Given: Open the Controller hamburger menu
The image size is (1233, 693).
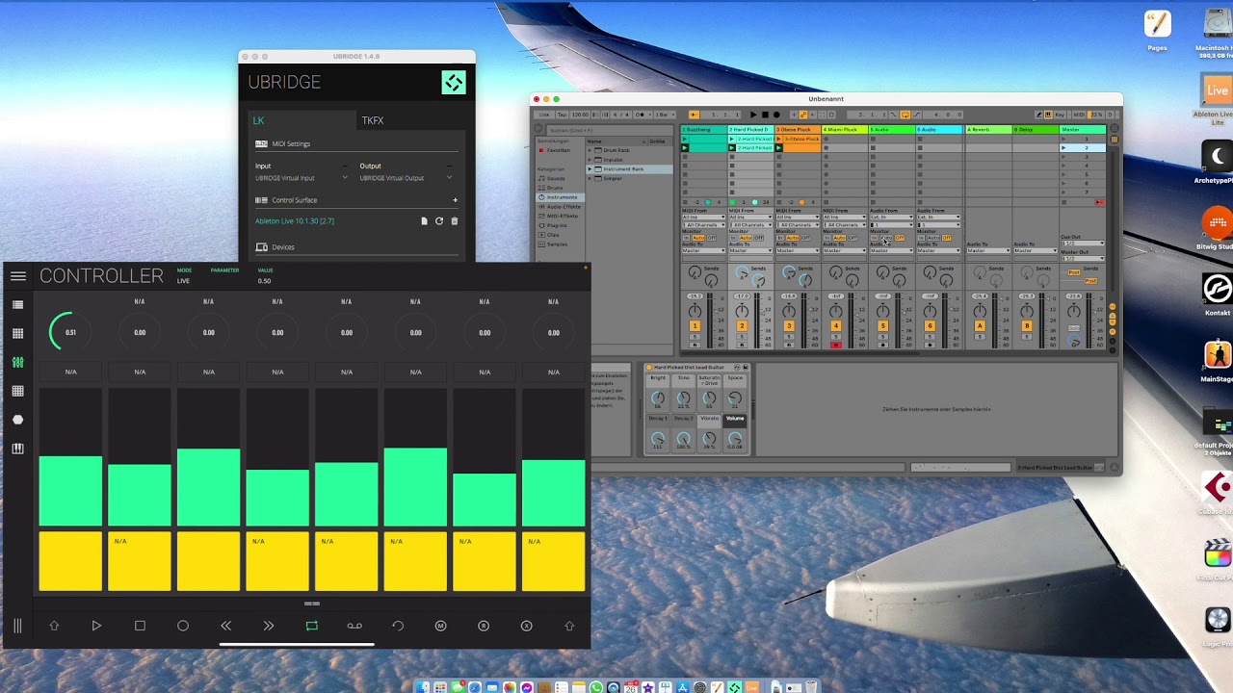Looking at the screenshot, I should (x=17, y=276).
